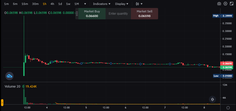The height and width of the screenshot is (111, 236).
Task: Select the 15m interval tab
Action: pos(25,4)
